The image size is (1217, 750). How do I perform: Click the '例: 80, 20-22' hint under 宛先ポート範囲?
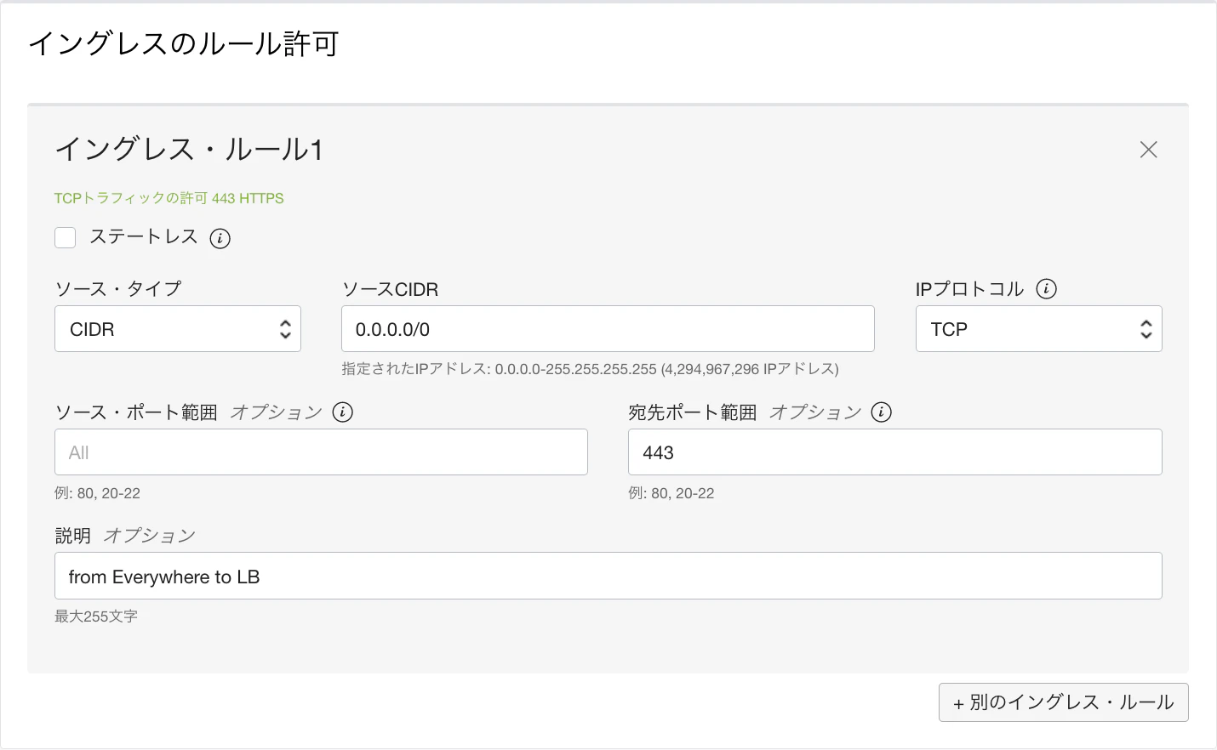pos(671,493)
